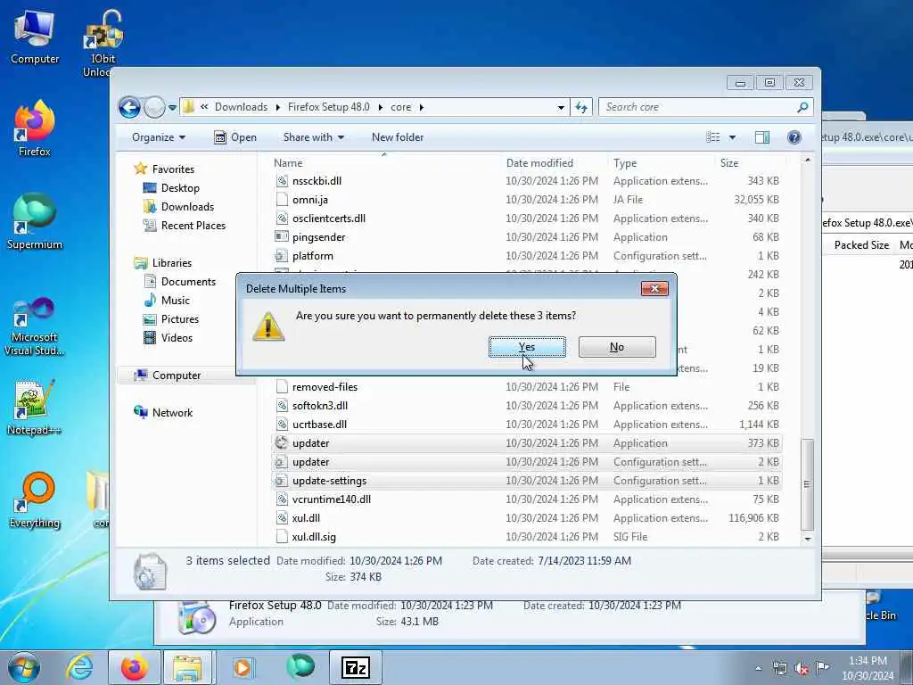Open the Notepad++ desktop shortcut

click(x=35, y=408)
